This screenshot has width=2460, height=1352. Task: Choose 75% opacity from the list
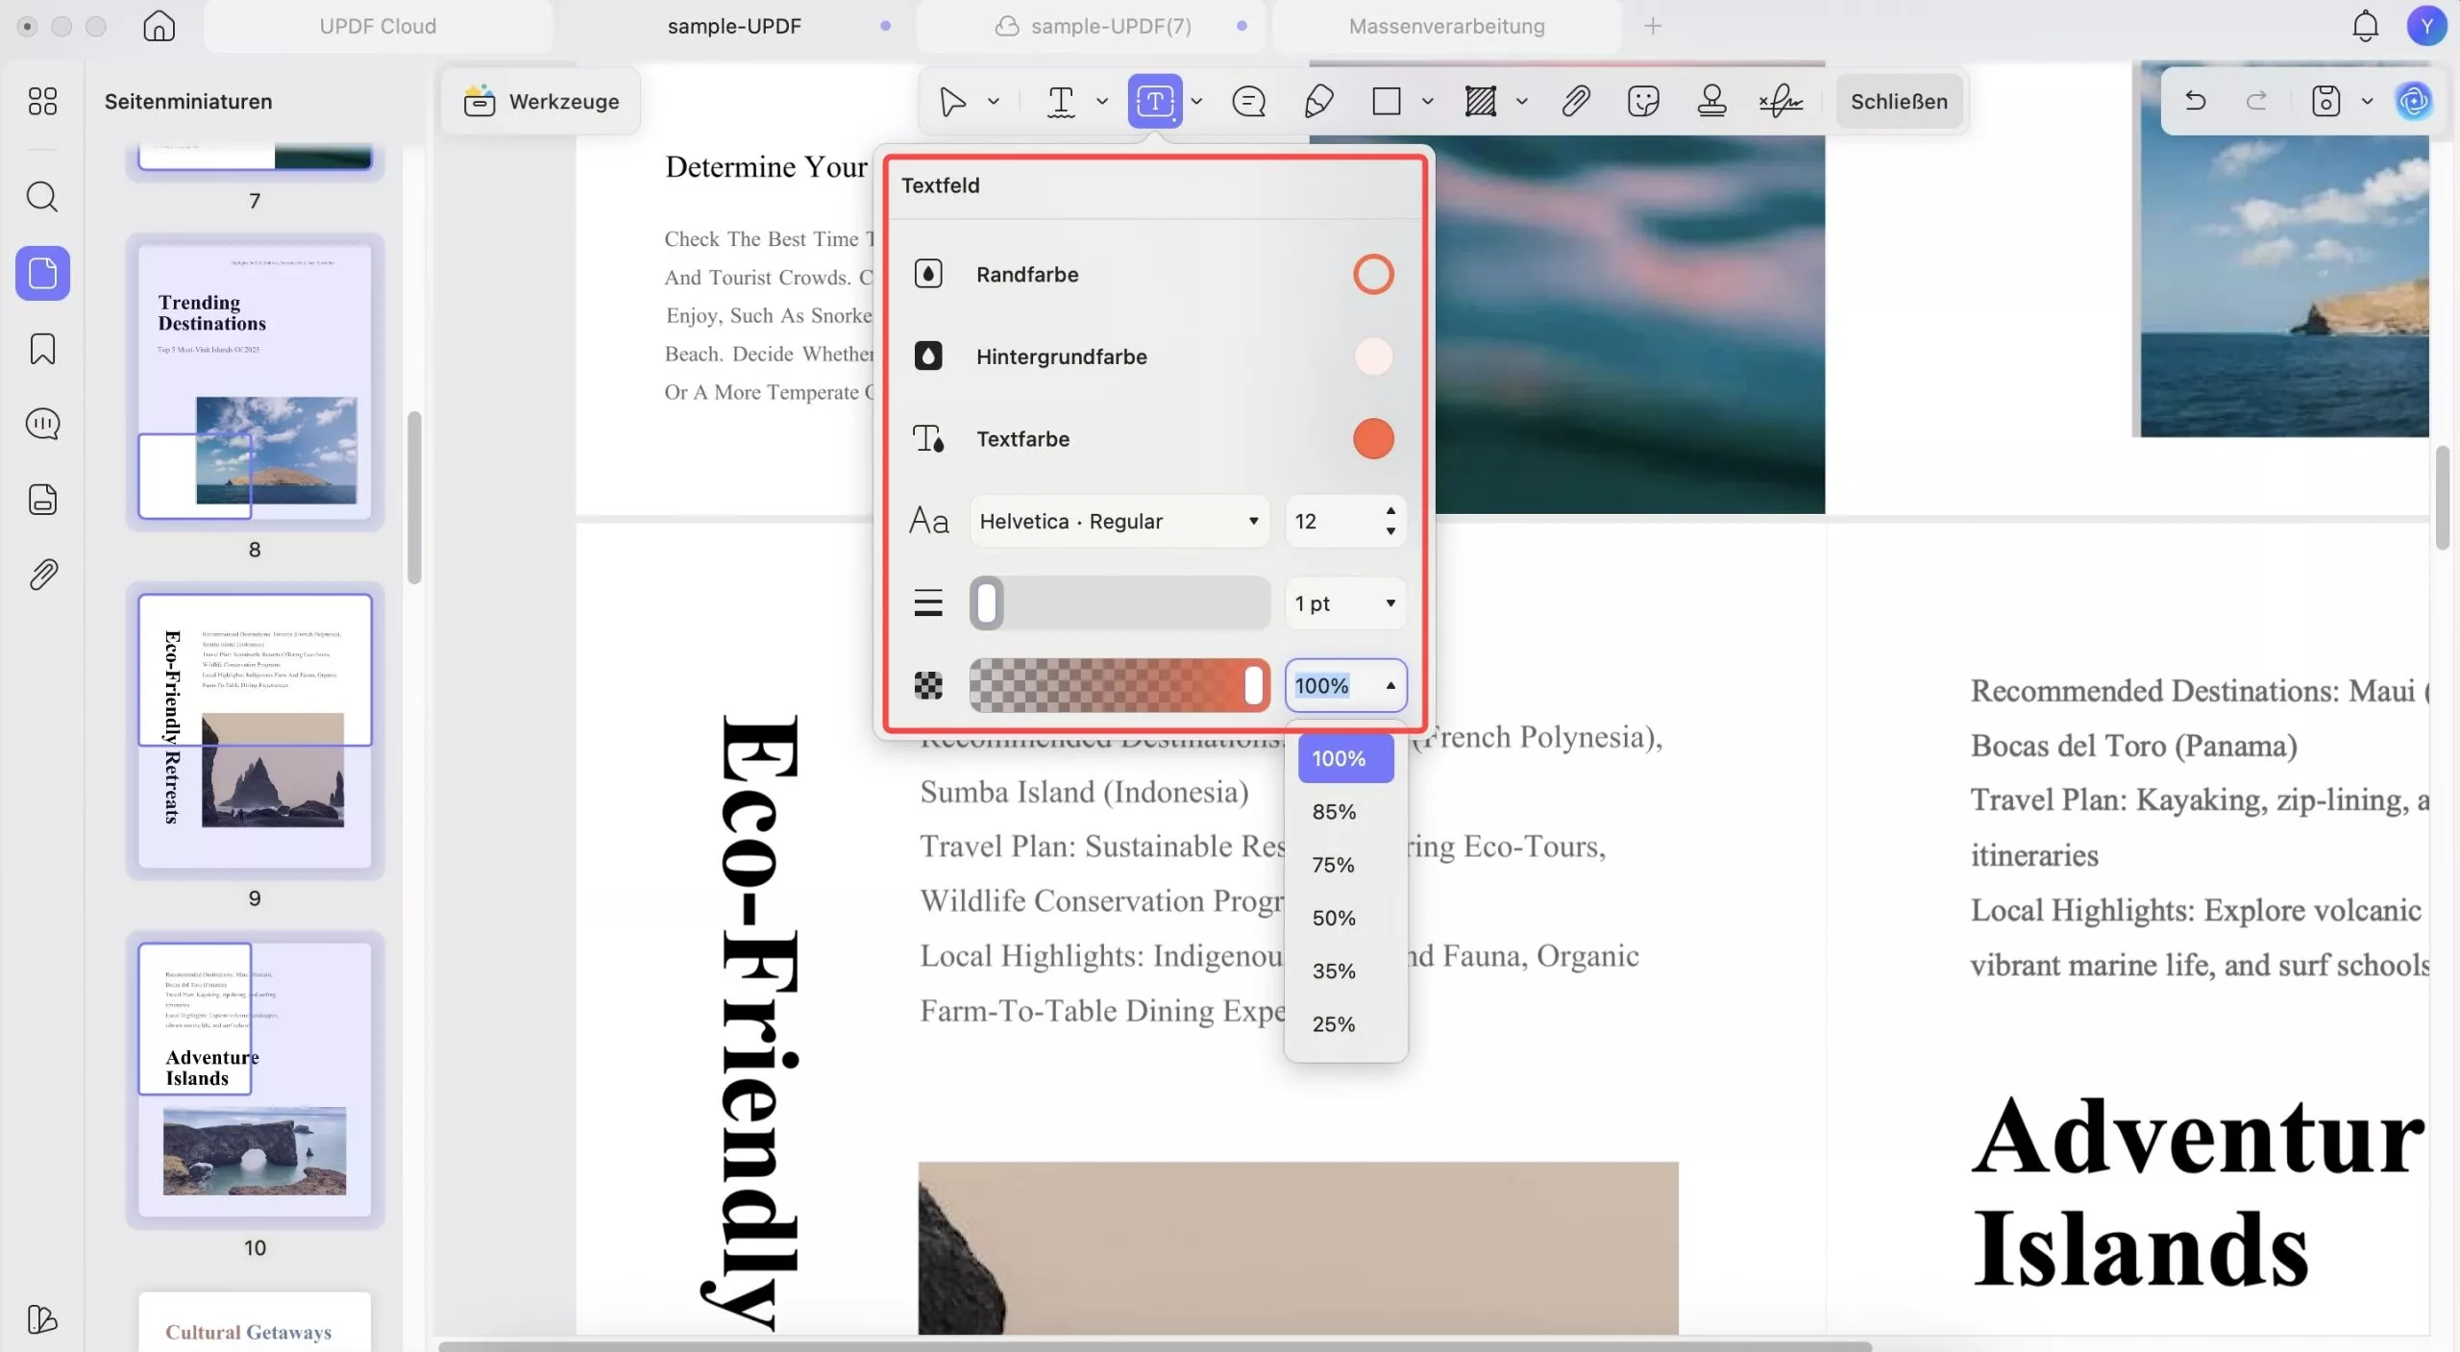tap(1345, 865)
